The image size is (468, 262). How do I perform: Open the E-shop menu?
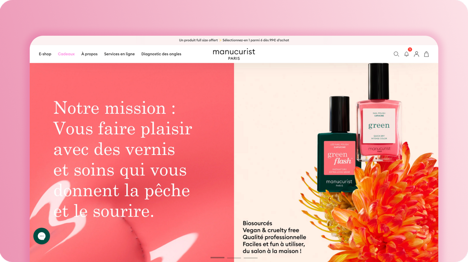click(x=45, y=54)
